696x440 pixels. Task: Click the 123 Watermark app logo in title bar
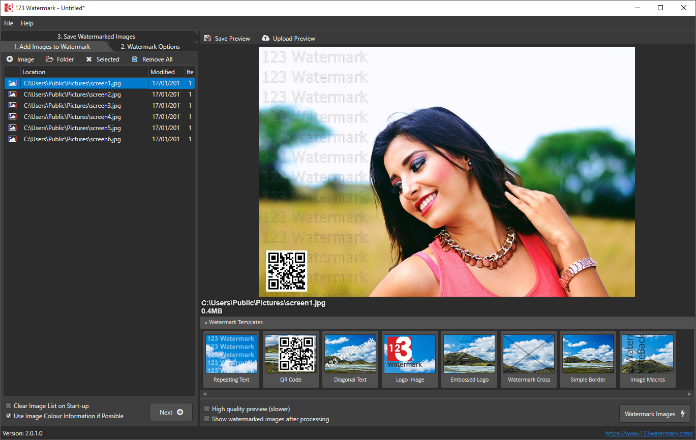pos(8,8)
